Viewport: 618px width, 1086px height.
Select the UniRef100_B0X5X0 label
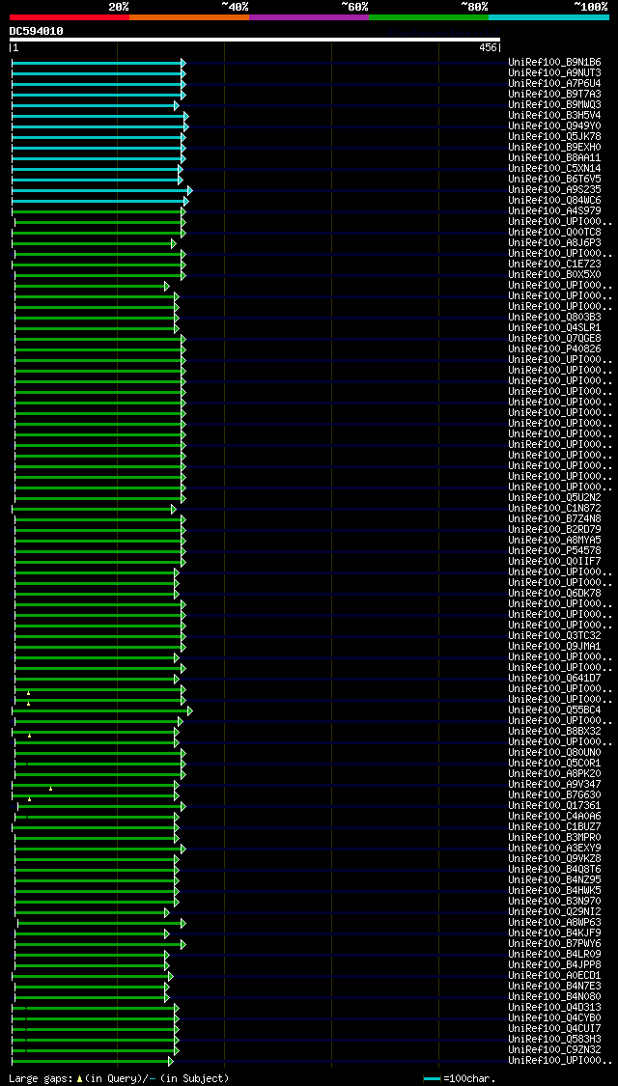(554, 275)
